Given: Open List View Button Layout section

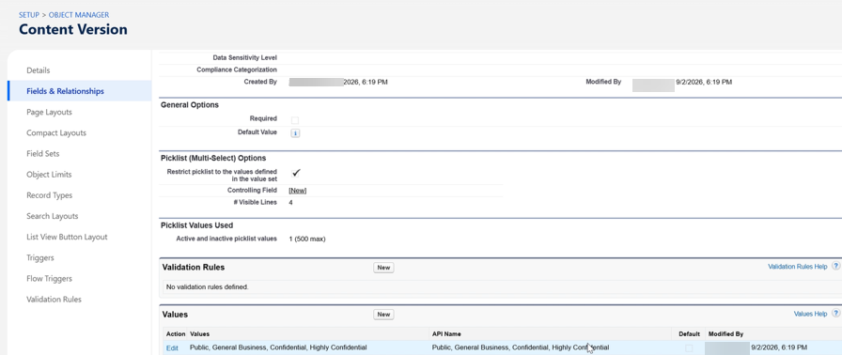Looking at the screenshot, I should [x=67, y=237].
